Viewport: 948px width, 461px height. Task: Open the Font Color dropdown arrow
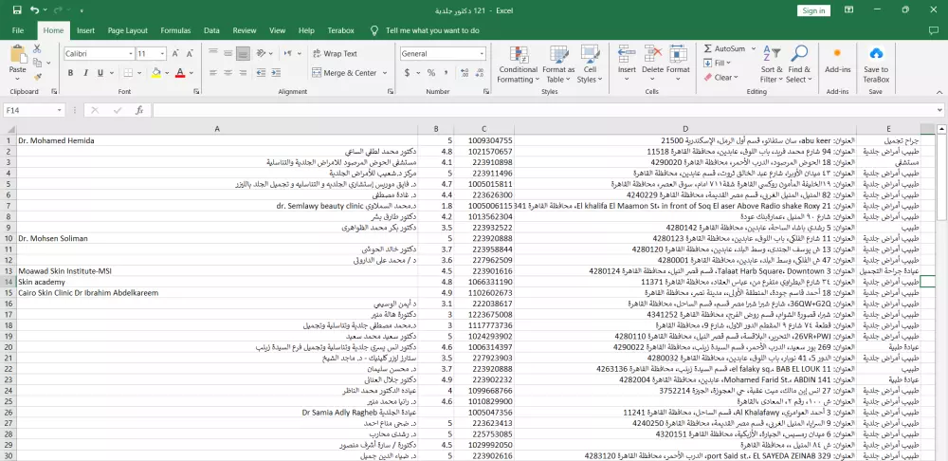191,73
